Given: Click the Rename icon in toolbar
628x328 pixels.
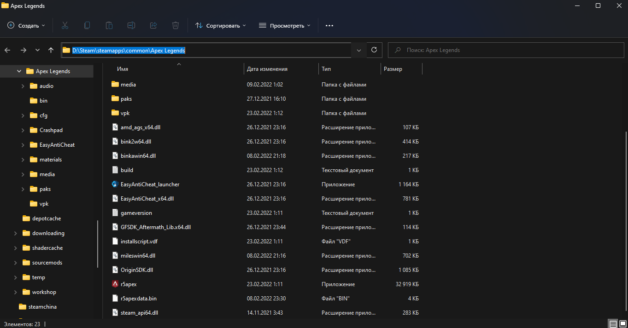Looking at the screenshot, I should click(x=131, y=26).
